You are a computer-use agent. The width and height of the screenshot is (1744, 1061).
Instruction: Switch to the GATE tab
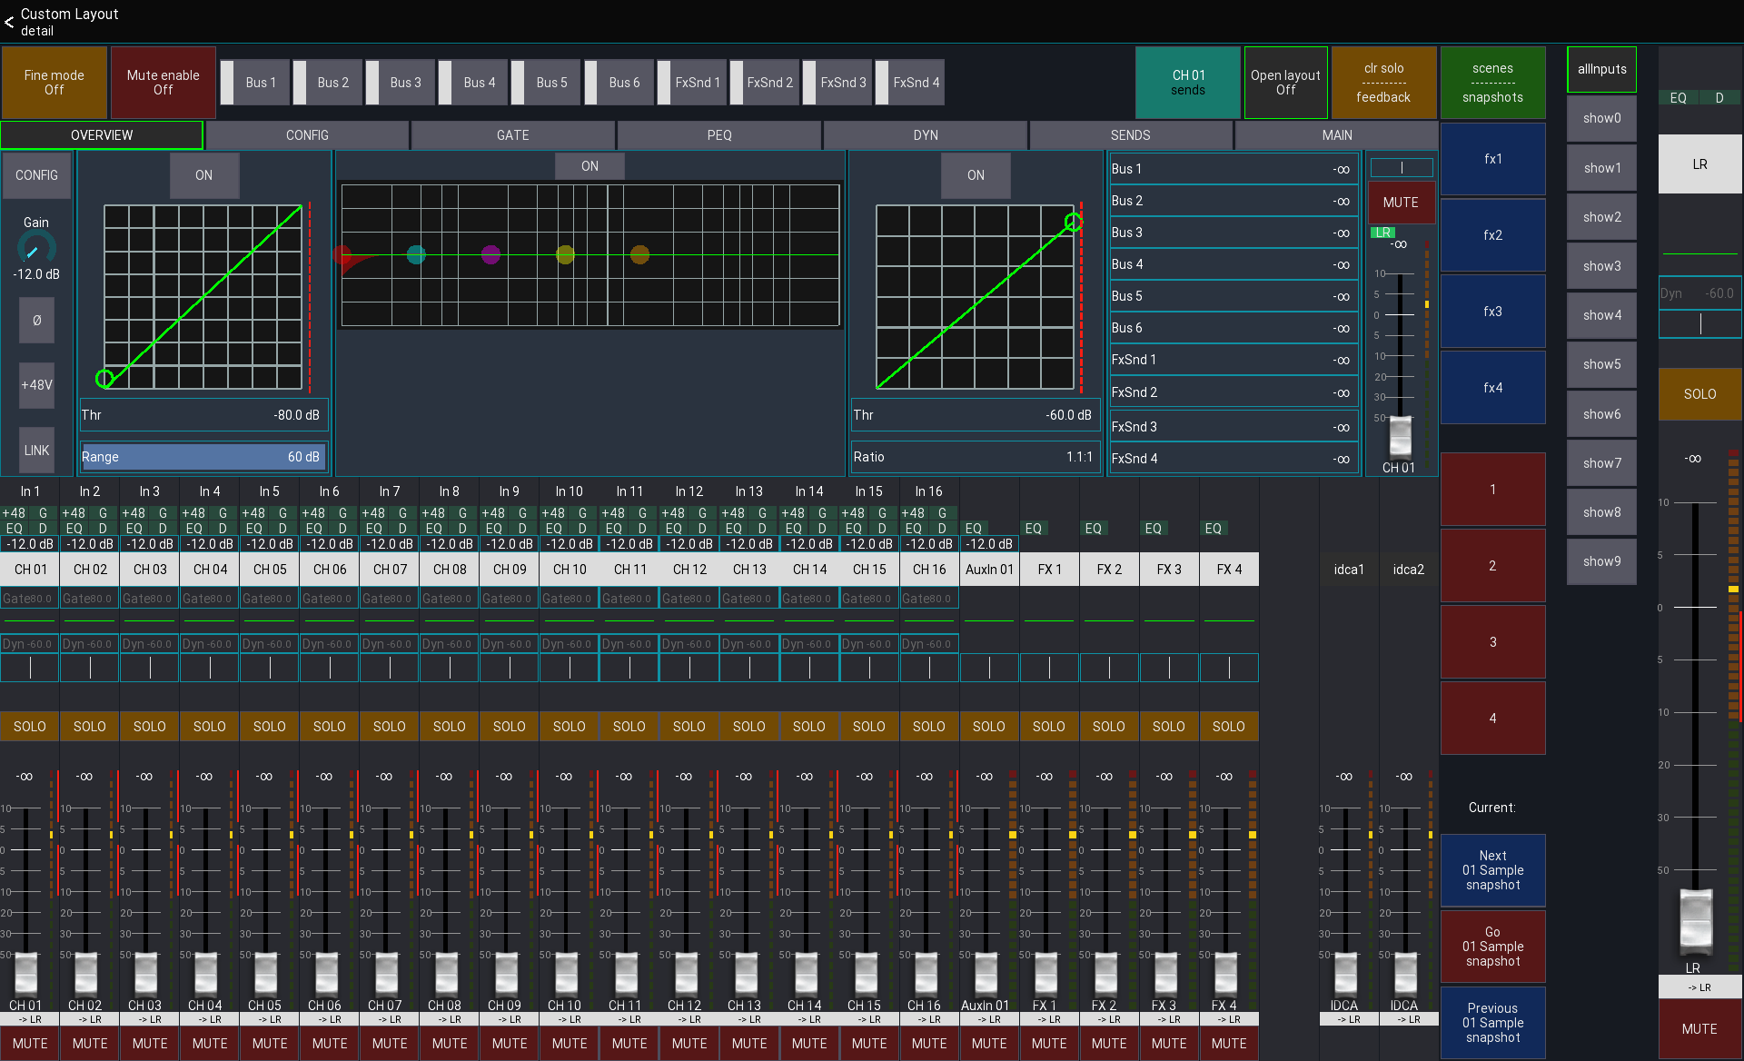[x=512, y=134]
